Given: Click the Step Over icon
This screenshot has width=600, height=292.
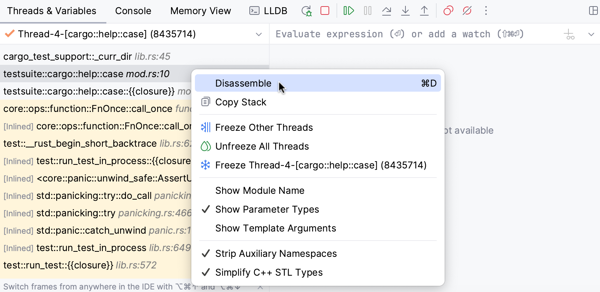Looking at the screenshot, I should point(387,11).
